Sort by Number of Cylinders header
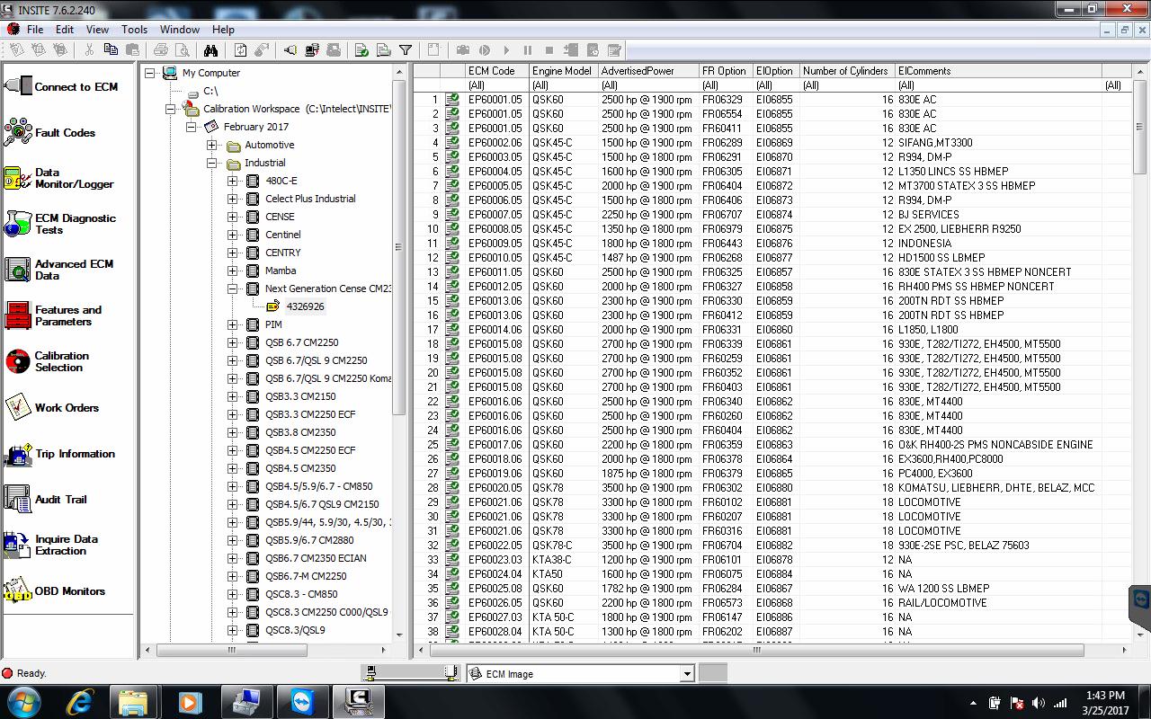This screenshot has width=1151, height=719. click(x=847, y=71)
